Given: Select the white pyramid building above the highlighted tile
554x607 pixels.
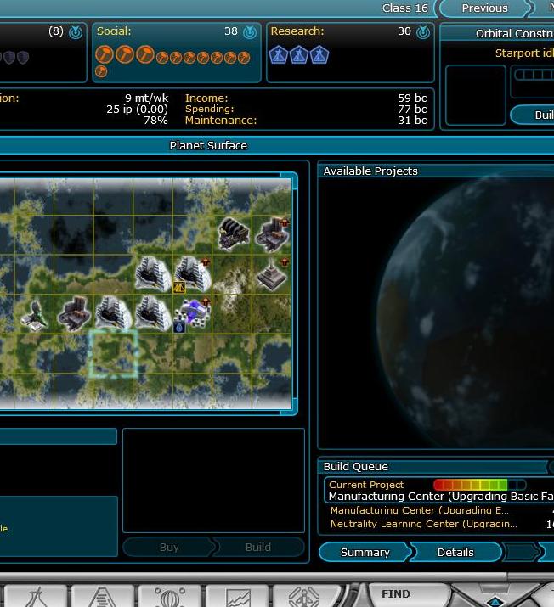Looking at the screenshot, I should pyautogui.click(x=113, y=312).
